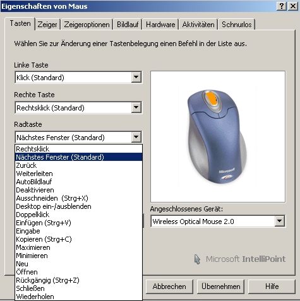Go to the Bildlauf tab
300x301 pixels.
[128, 25]
